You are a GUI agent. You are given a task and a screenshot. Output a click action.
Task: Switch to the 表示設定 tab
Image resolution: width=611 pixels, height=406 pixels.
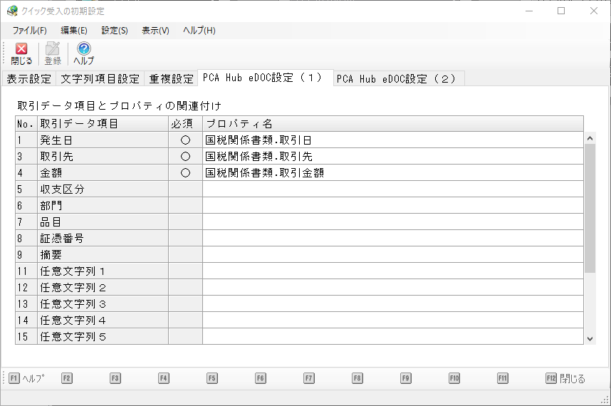[28, 78]
